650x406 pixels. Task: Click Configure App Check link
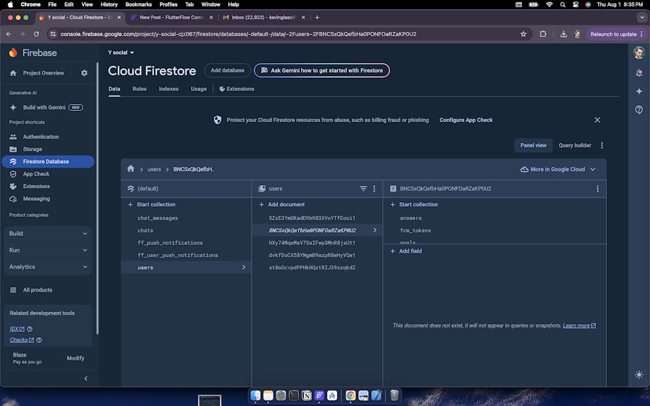click(x=466, y=120)
